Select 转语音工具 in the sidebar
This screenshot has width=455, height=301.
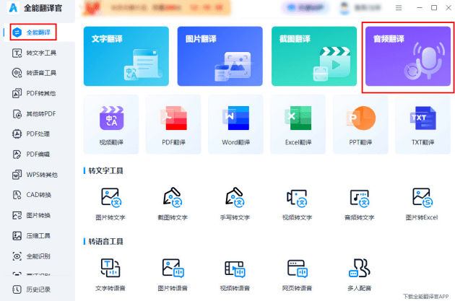pos(34,73)
